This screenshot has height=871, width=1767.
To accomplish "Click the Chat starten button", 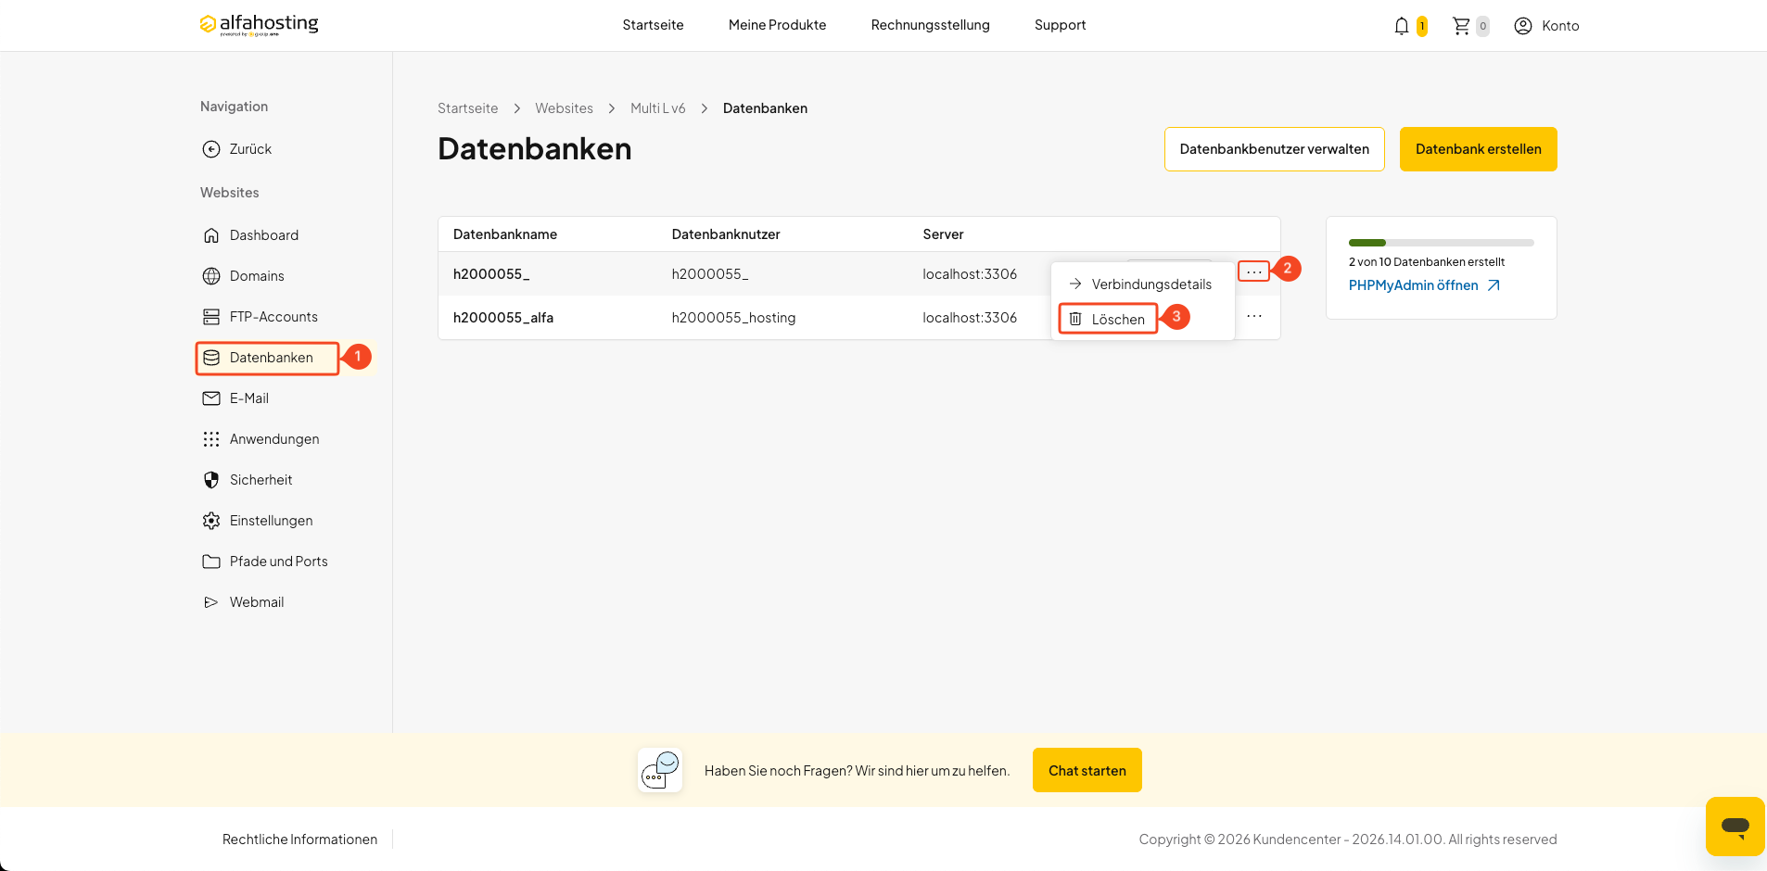I will pos(1087,770).
